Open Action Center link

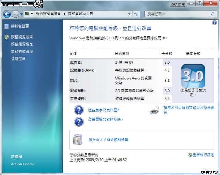[23, 164]
